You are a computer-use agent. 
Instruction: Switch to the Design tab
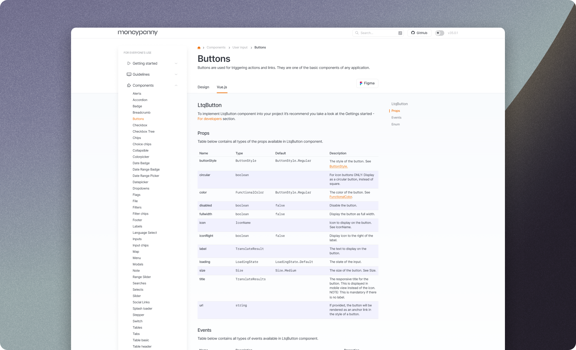[x=203, y=87]
